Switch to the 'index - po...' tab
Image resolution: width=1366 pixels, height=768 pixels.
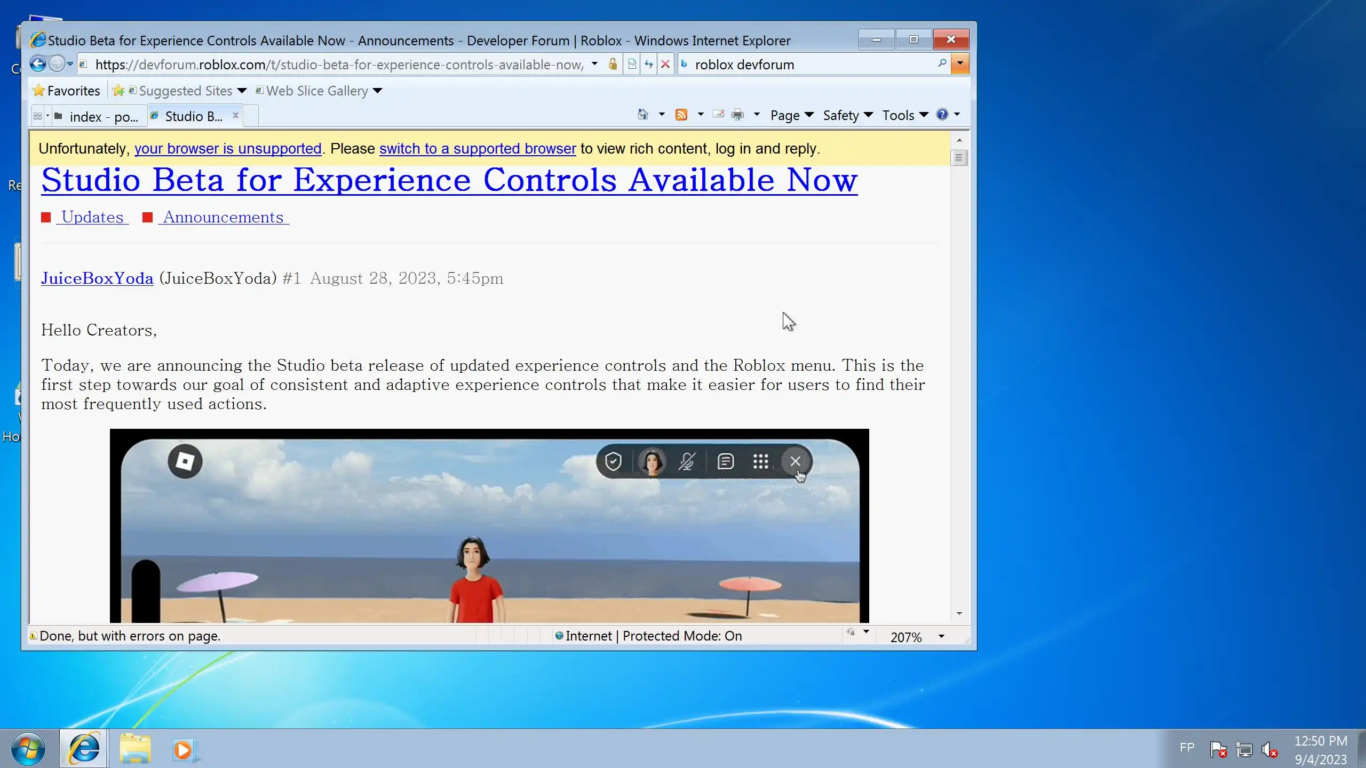pyautogui.click(x=101, y=116)
